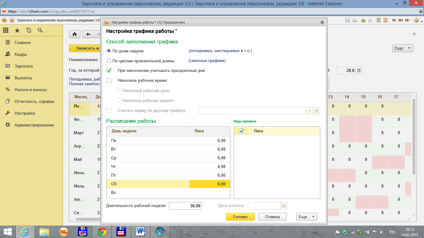The image size is (424, 238).
Task: Select the Вс row in schedule table
Action: [168, 193]
